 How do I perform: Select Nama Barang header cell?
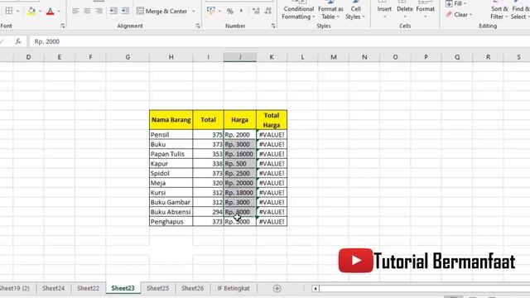(x=171, y=119)
